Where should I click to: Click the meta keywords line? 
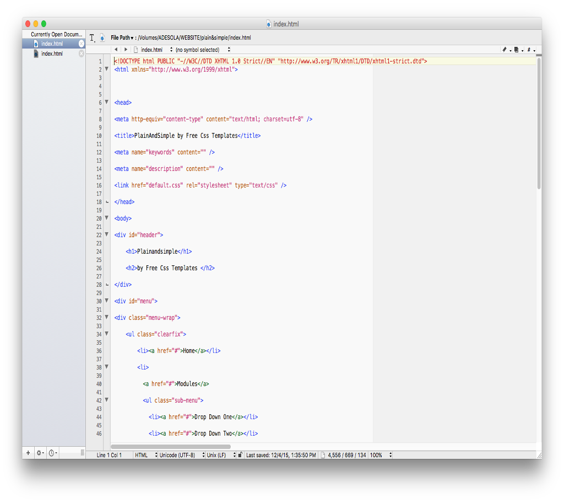tap(164, 152)
